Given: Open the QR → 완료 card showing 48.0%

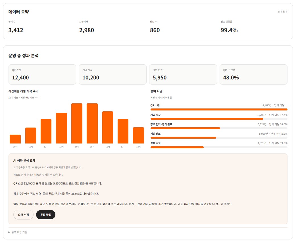Looking at the screenshot, I should (253, 74).
